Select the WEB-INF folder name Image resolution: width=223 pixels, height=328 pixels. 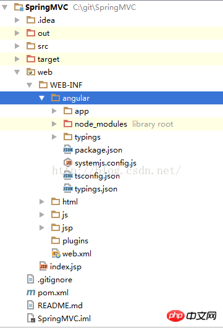tap(66, 85)
